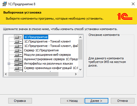Open install options for 1С:Предприятие component
Image resolution: width=137 pixels, height=106 pixels.
pos(18,37)
